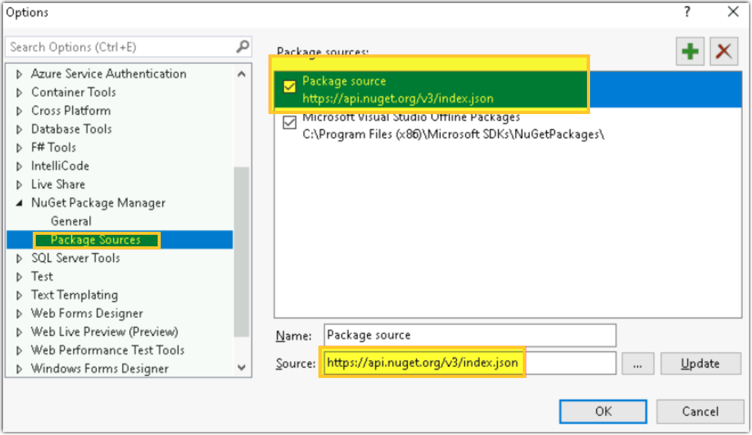Viewport: 752px width, 435px height.
Task: Expand the Windows Forms Designer node
Action: (20, 368)
